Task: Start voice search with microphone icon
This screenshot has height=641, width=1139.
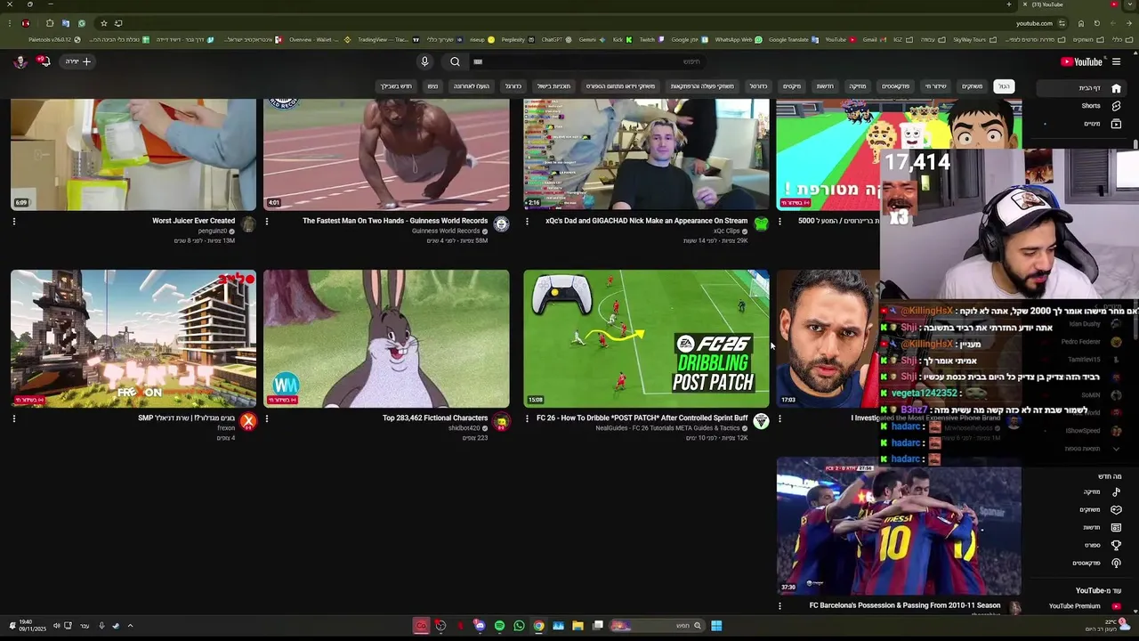Action: [x=424, y=61]
